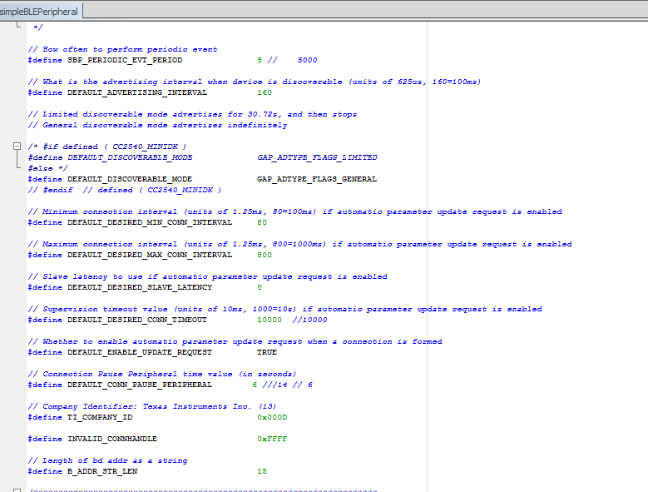Viewport: 648px width, 492px height.
Task: Click the active DEFAULT_DISCOVERABLE_MODE define
Action: pos(130,179)
